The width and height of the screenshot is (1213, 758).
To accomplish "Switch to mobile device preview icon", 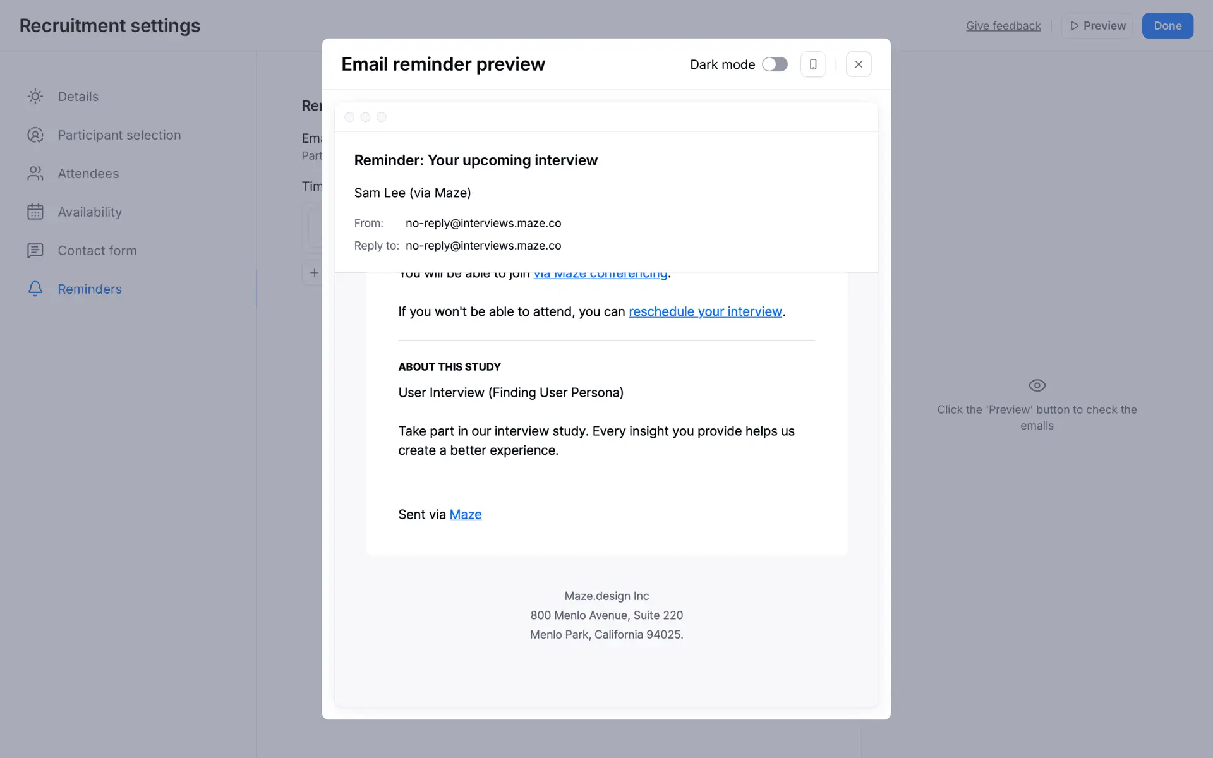I will 813,64.
